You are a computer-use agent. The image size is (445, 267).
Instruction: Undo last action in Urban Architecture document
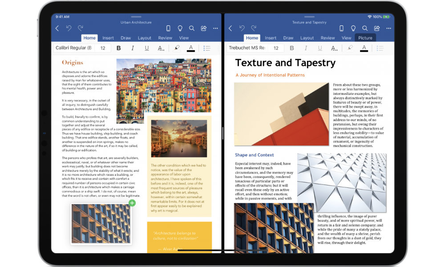pos(69,28)
